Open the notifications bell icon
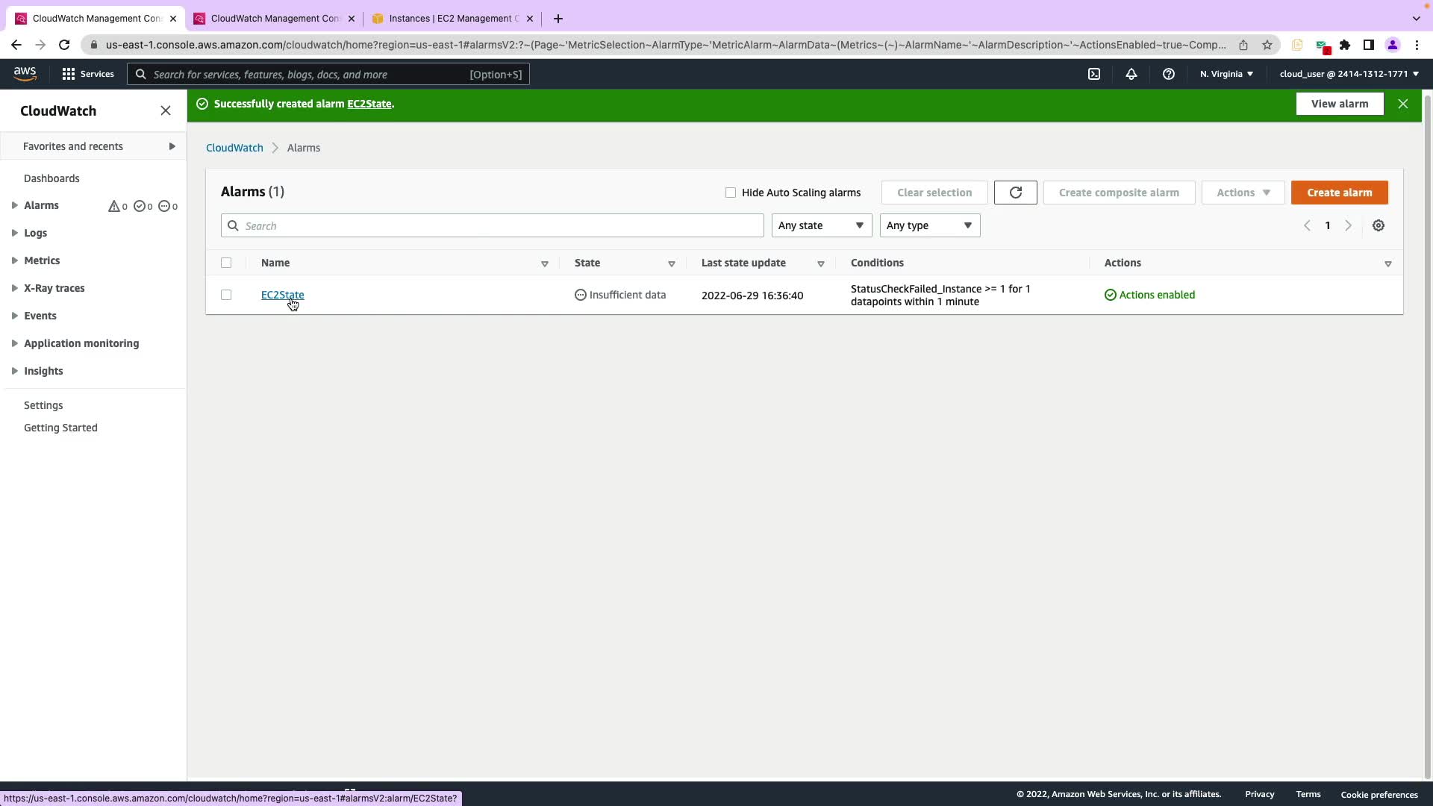1433x806 pixels. tap(1131, 74)
